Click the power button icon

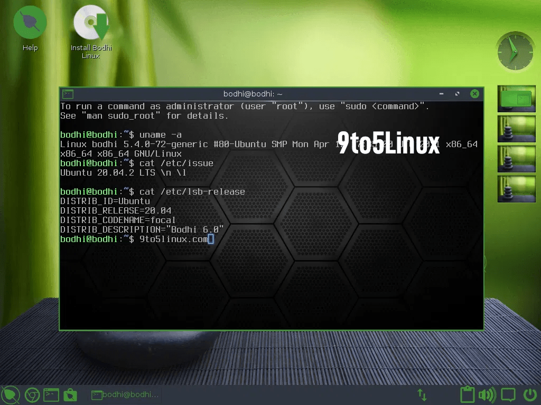point(529,394)
